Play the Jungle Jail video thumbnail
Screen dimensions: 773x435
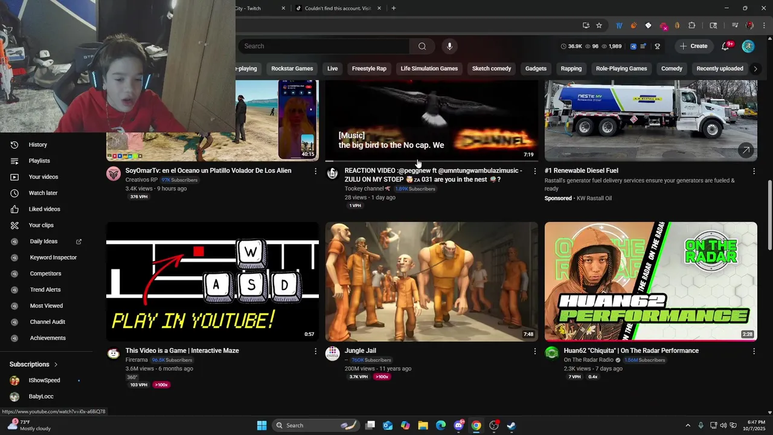click(x=432, y=282)
